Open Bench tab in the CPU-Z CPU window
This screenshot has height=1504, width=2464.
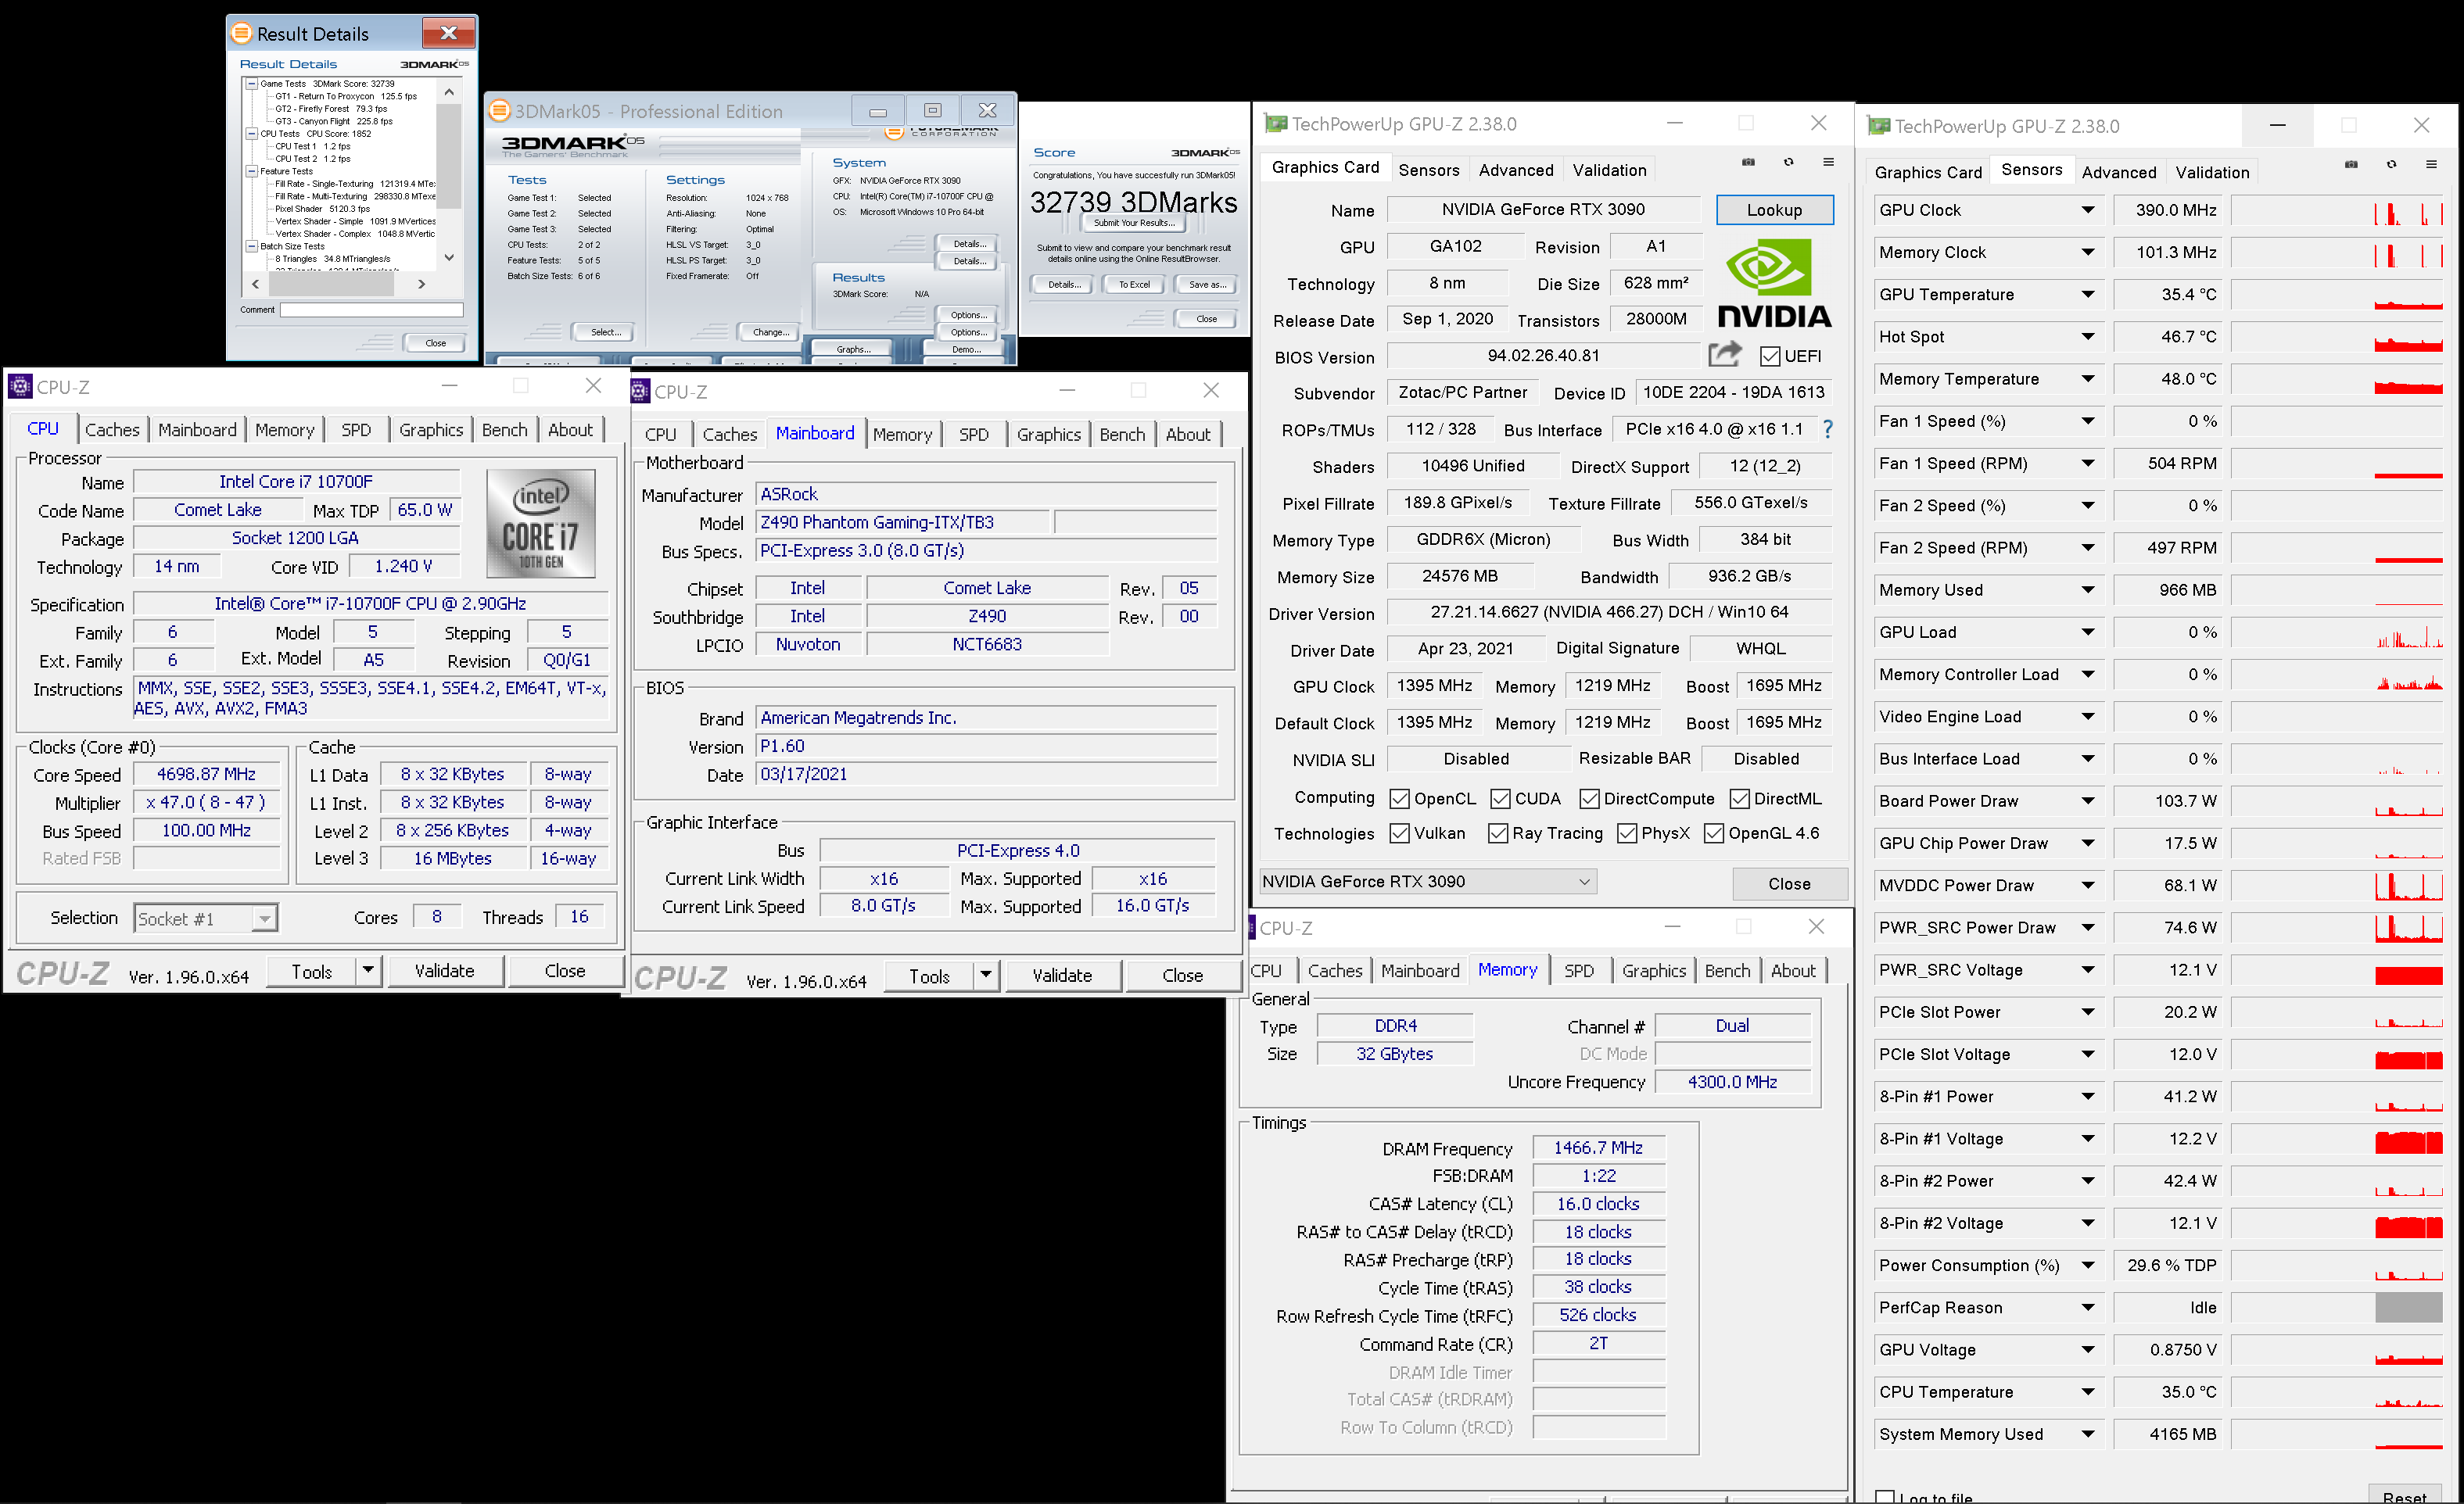point(504,430)
